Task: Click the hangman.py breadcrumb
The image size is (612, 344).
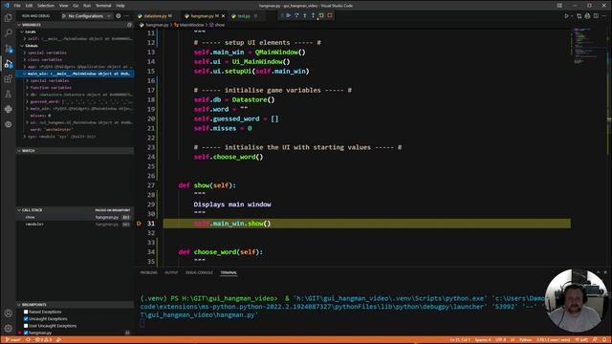Action: [157, 25]
